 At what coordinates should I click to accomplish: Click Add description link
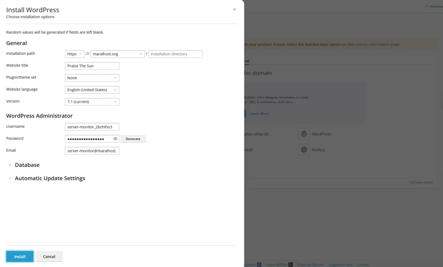421,182
